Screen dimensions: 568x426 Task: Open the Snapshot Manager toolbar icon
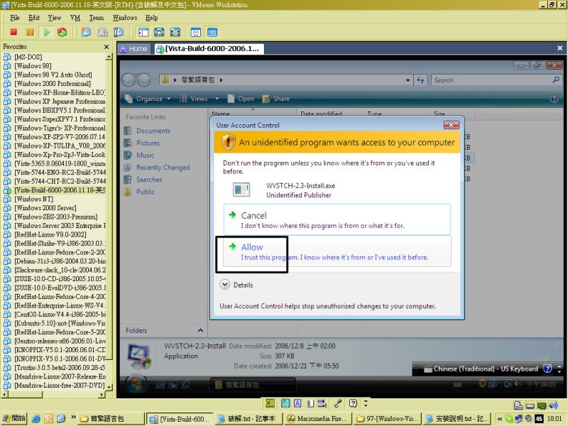(x=119, y=32)
